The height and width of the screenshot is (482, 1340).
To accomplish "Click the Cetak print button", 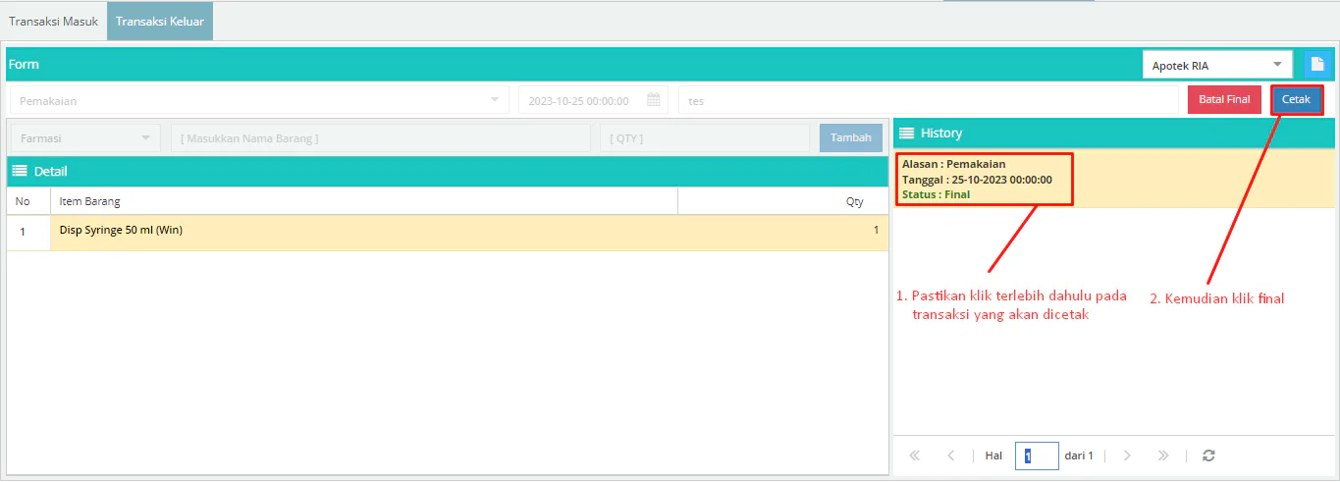I will click(x=1296, y=99).
